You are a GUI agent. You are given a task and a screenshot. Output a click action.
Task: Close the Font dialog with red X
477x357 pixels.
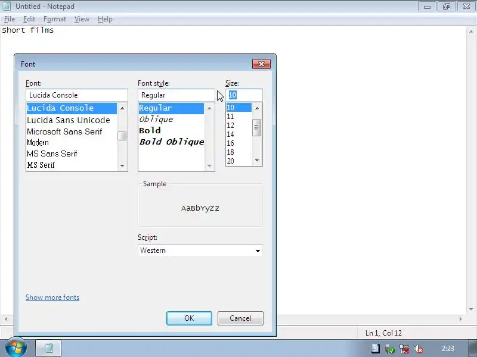pos(261,64)
